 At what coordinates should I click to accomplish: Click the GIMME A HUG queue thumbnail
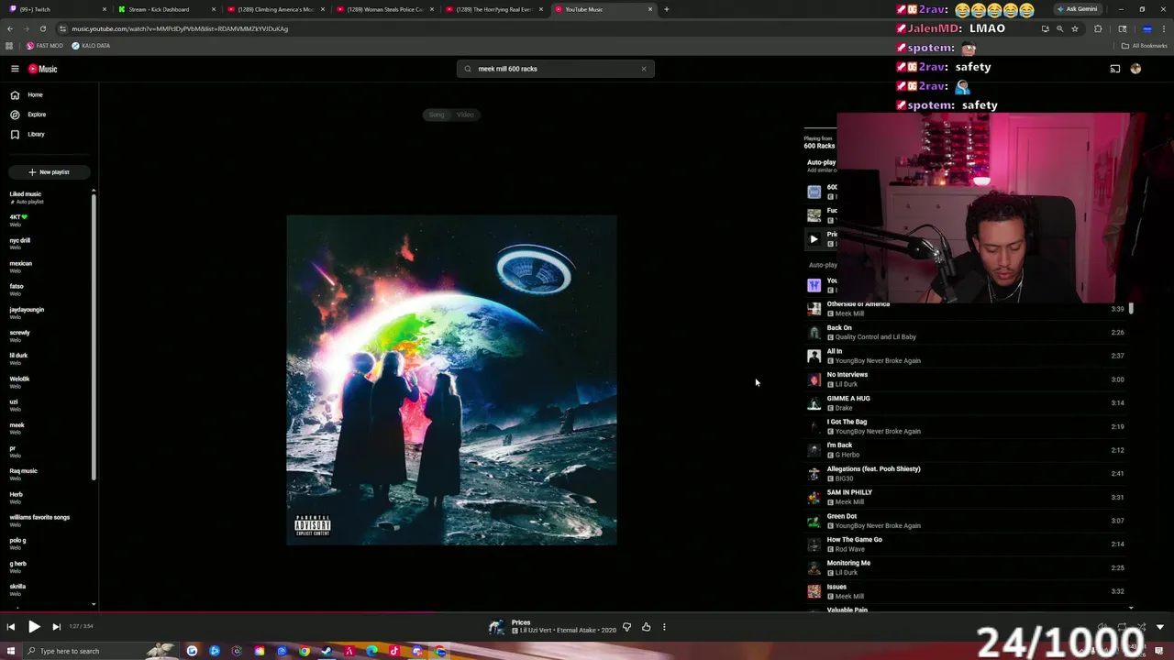814,403
